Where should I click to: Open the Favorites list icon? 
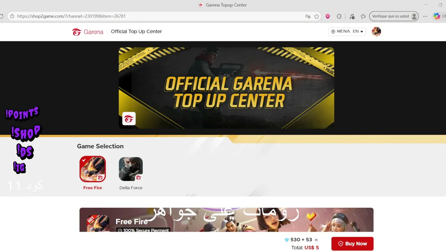click(x=363, y=16)
